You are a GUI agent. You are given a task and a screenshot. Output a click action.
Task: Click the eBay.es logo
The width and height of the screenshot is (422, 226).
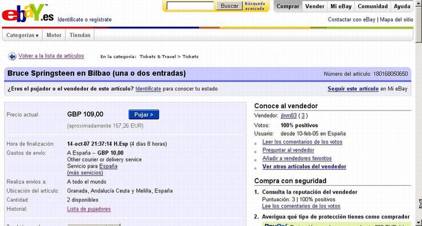[x=28, y=13]
